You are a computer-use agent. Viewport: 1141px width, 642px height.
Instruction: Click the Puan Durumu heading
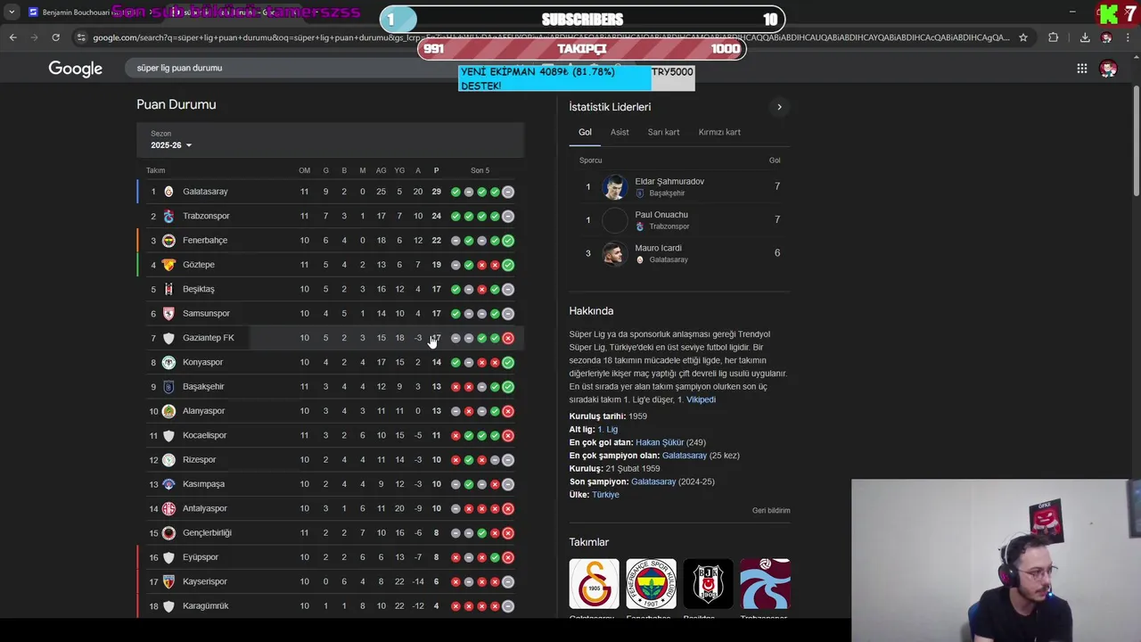[x=176, y=104]
